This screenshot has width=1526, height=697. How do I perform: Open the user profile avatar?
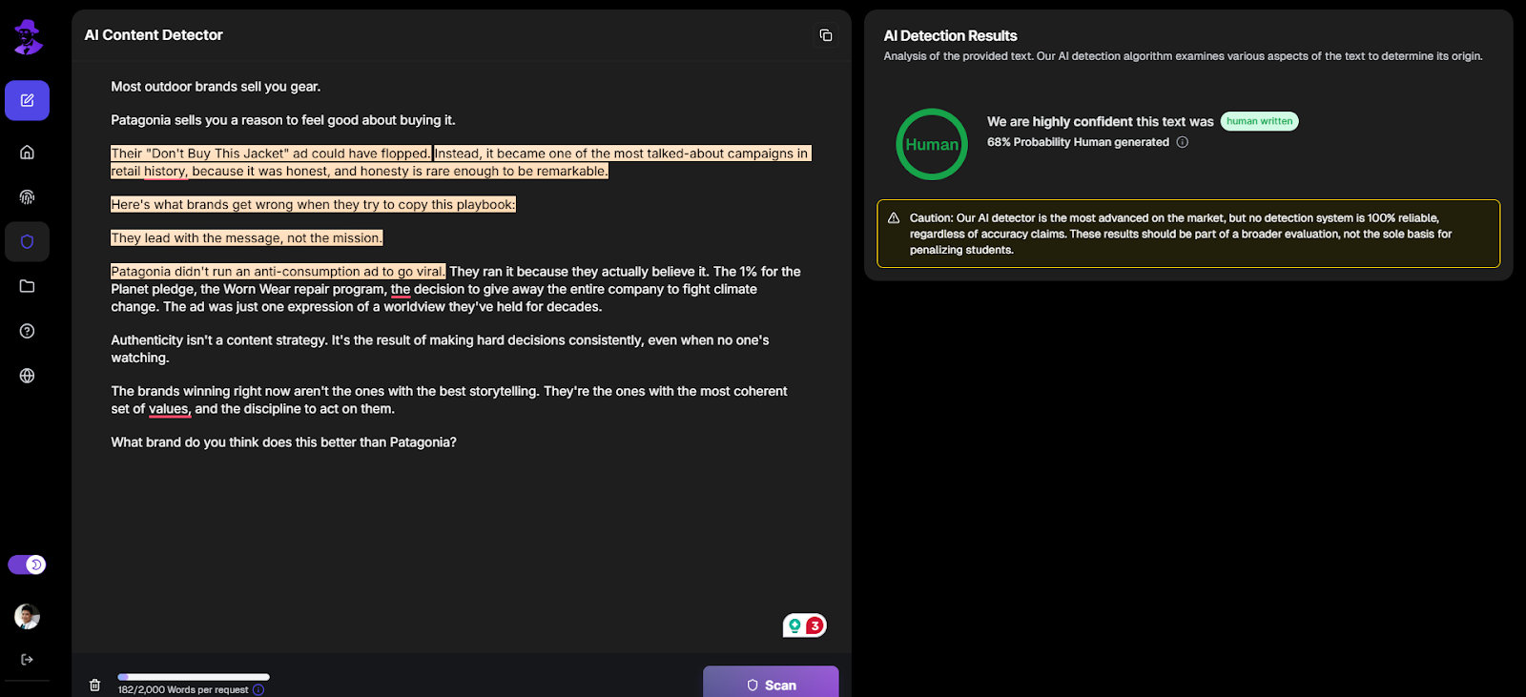(27, 616)
